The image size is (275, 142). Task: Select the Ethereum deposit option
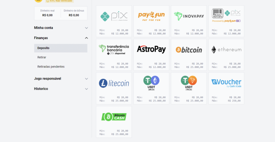coord(226,55)
